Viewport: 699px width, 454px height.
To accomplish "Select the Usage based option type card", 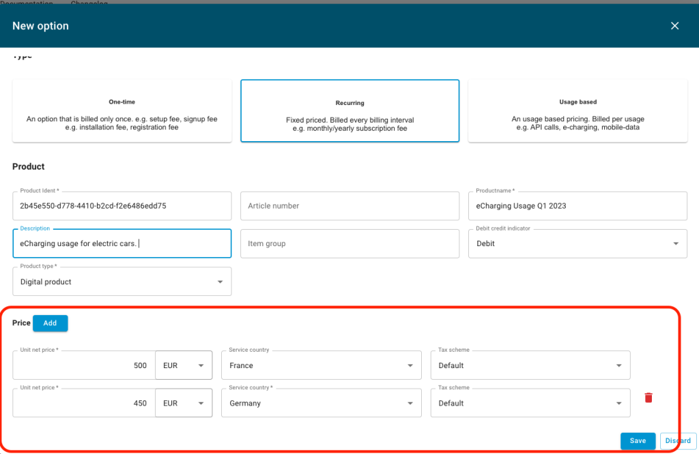I will click(577, 111).
